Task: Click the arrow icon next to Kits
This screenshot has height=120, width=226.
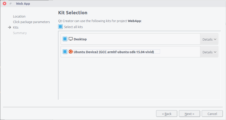Action: pos(10,27)
